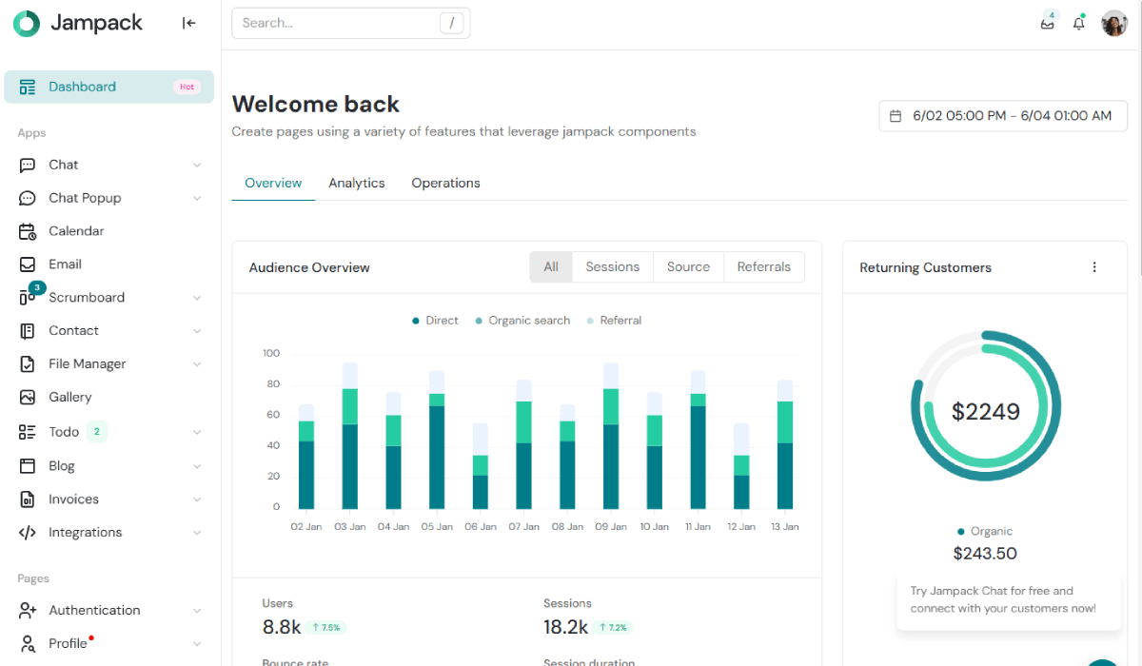
Task: Click the three-dot menu on Returning Customers
Action: (1094, 267)
